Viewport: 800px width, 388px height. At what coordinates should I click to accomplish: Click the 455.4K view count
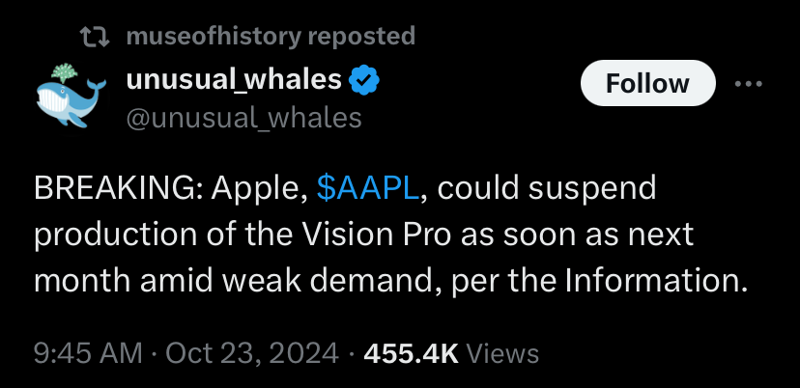410,352
